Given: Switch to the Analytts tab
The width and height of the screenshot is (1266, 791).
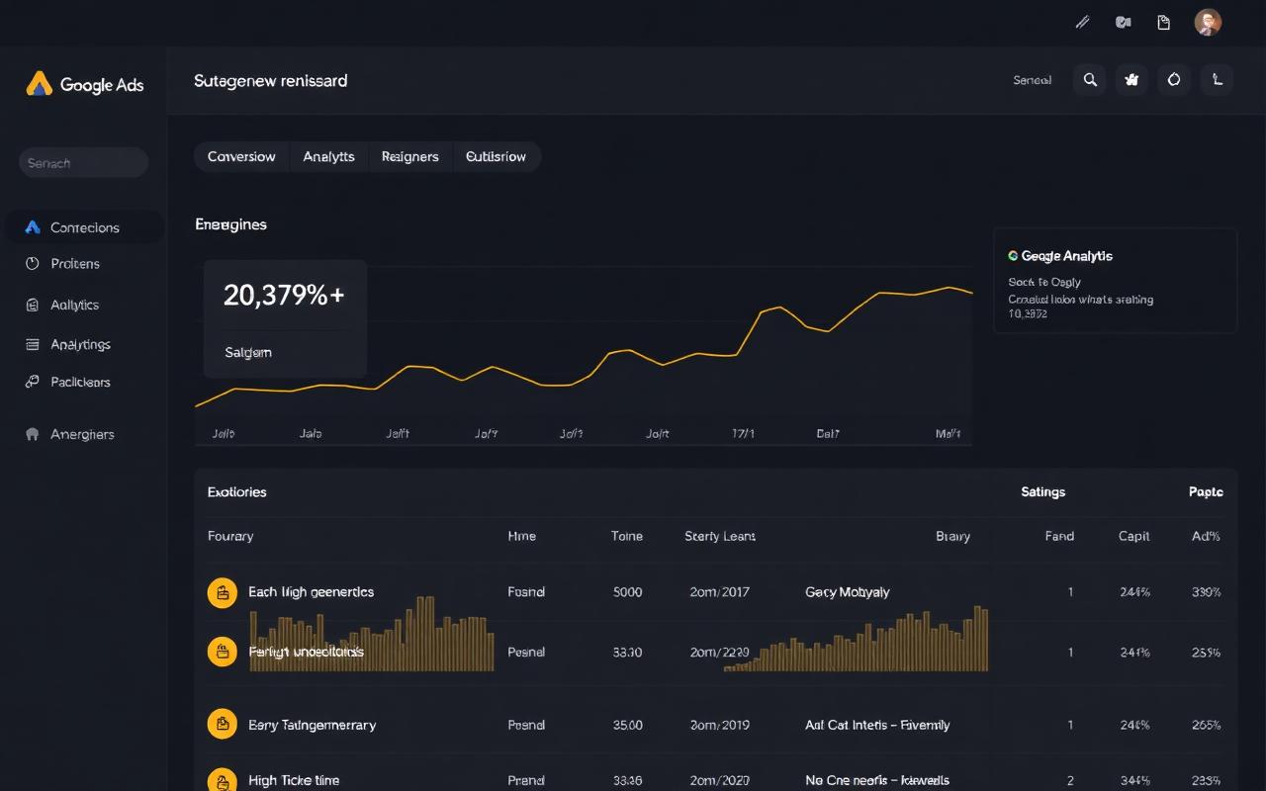Looking at the screenshot, I should 328,156.
